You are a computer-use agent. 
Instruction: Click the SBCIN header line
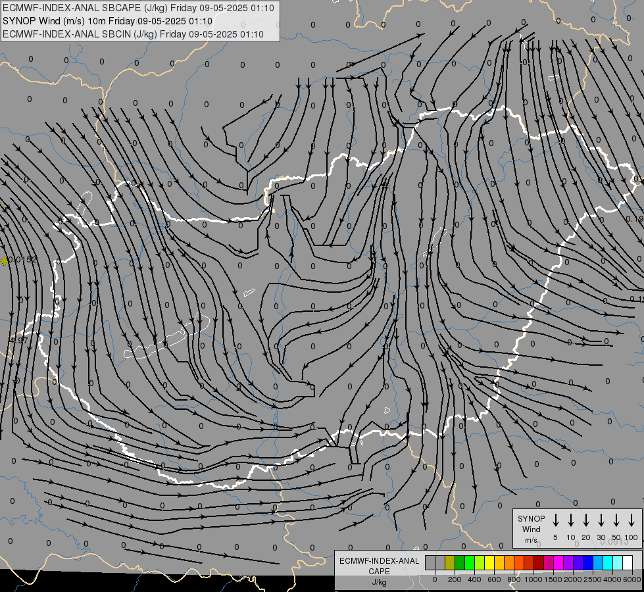[x=133, y=34]
